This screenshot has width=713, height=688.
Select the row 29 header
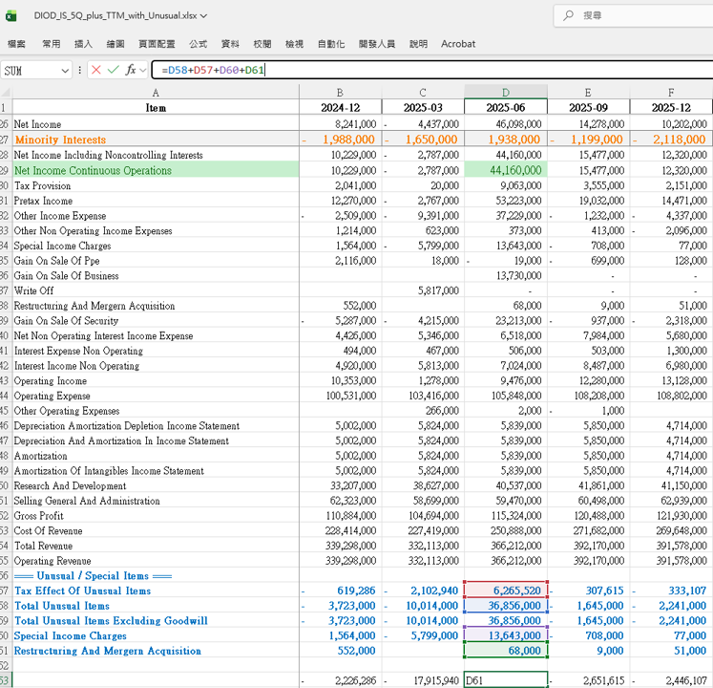6,170
